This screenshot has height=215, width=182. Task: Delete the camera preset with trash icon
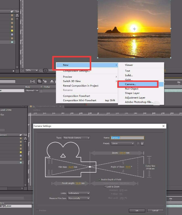(x=142, y=143)
